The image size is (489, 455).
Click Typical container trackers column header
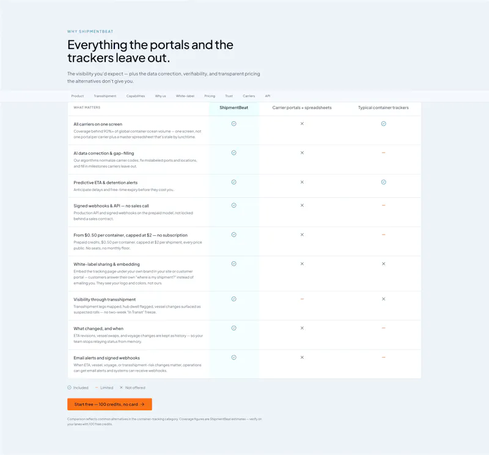[383, 108]
